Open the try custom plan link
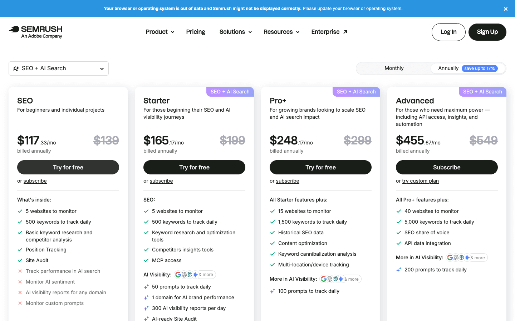Image resolution: width=515 pixels, height=321 pixels. (x=420, y=181)
